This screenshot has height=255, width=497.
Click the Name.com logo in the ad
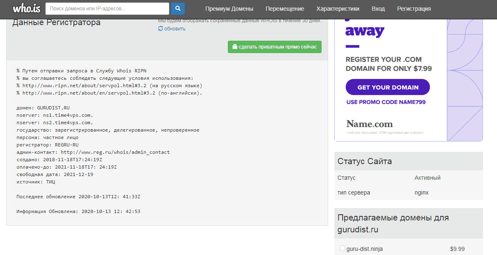pos(369,124)
